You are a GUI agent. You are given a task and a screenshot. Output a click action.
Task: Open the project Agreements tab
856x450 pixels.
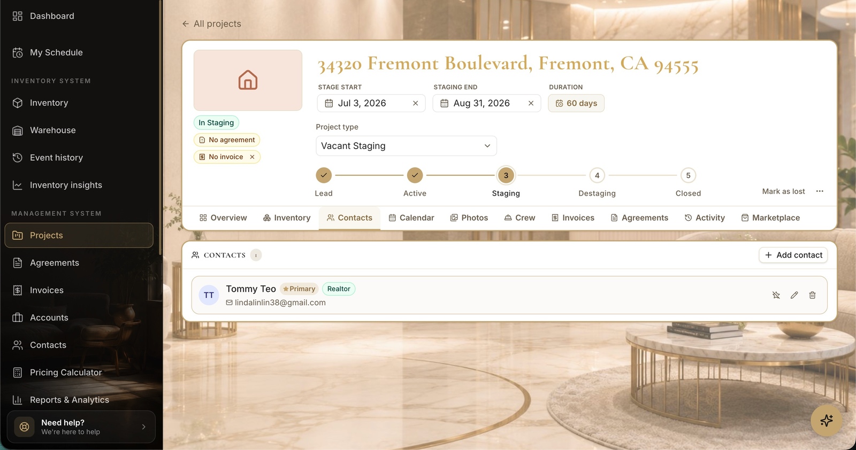639,218
